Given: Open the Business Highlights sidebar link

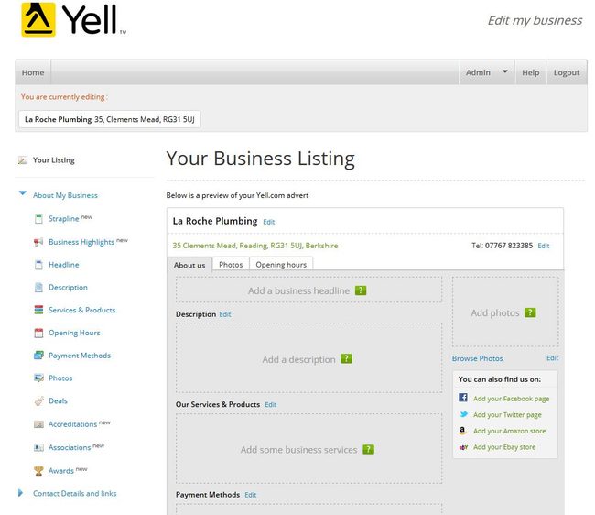Looking at the screenshot, I should pyautogui.click(x=81, y=242).
